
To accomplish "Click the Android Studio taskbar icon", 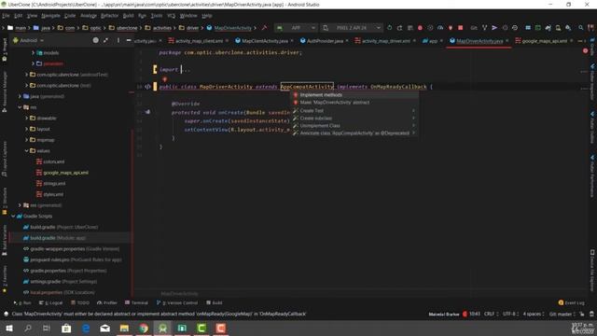I will (162, 328).
